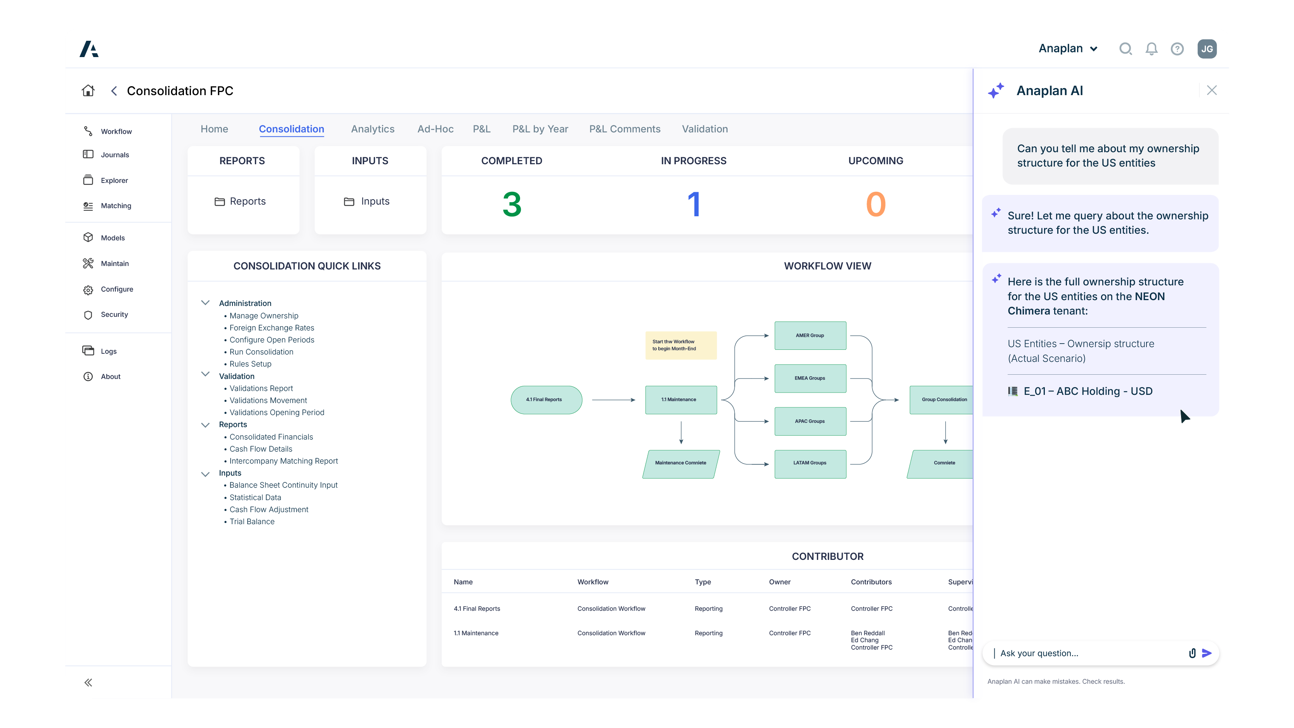Screen dimensions: 1294x728
Task: Open the search magnifier icon
Action: point(1125,49)
